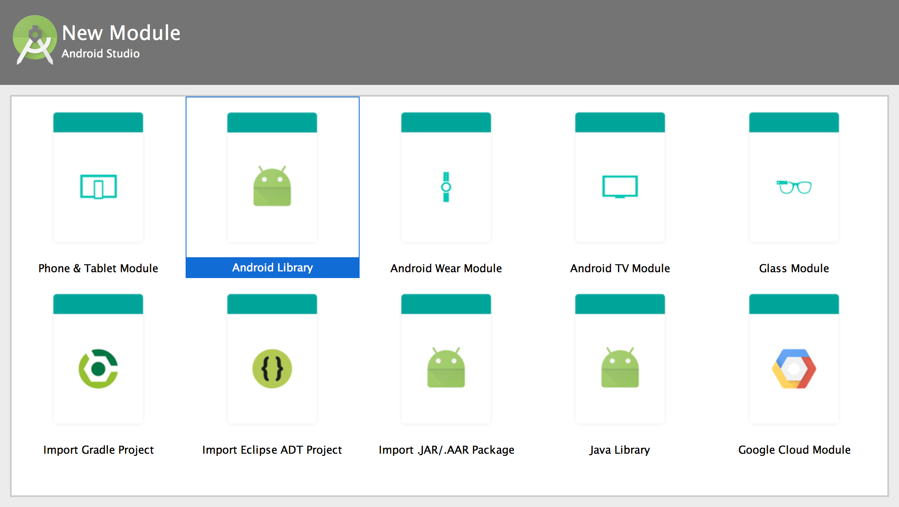Click the Android Studio subtitle text
The width and height of the screenshot is (899, 507).
(101, 53)
